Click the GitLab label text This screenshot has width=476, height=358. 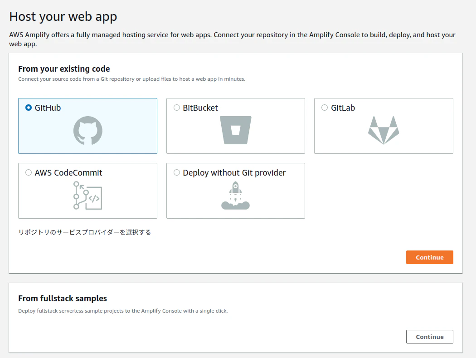[x=343, y=108]
